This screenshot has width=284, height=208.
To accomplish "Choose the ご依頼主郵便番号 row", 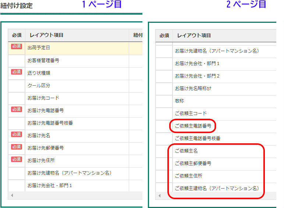I will pos(193,164).
